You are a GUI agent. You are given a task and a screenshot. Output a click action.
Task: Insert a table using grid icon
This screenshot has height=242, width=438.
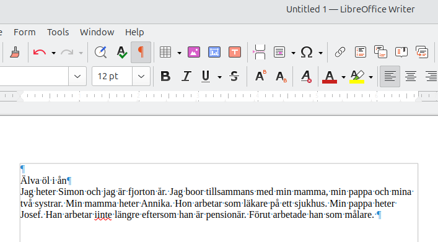[x=165, y=52]
